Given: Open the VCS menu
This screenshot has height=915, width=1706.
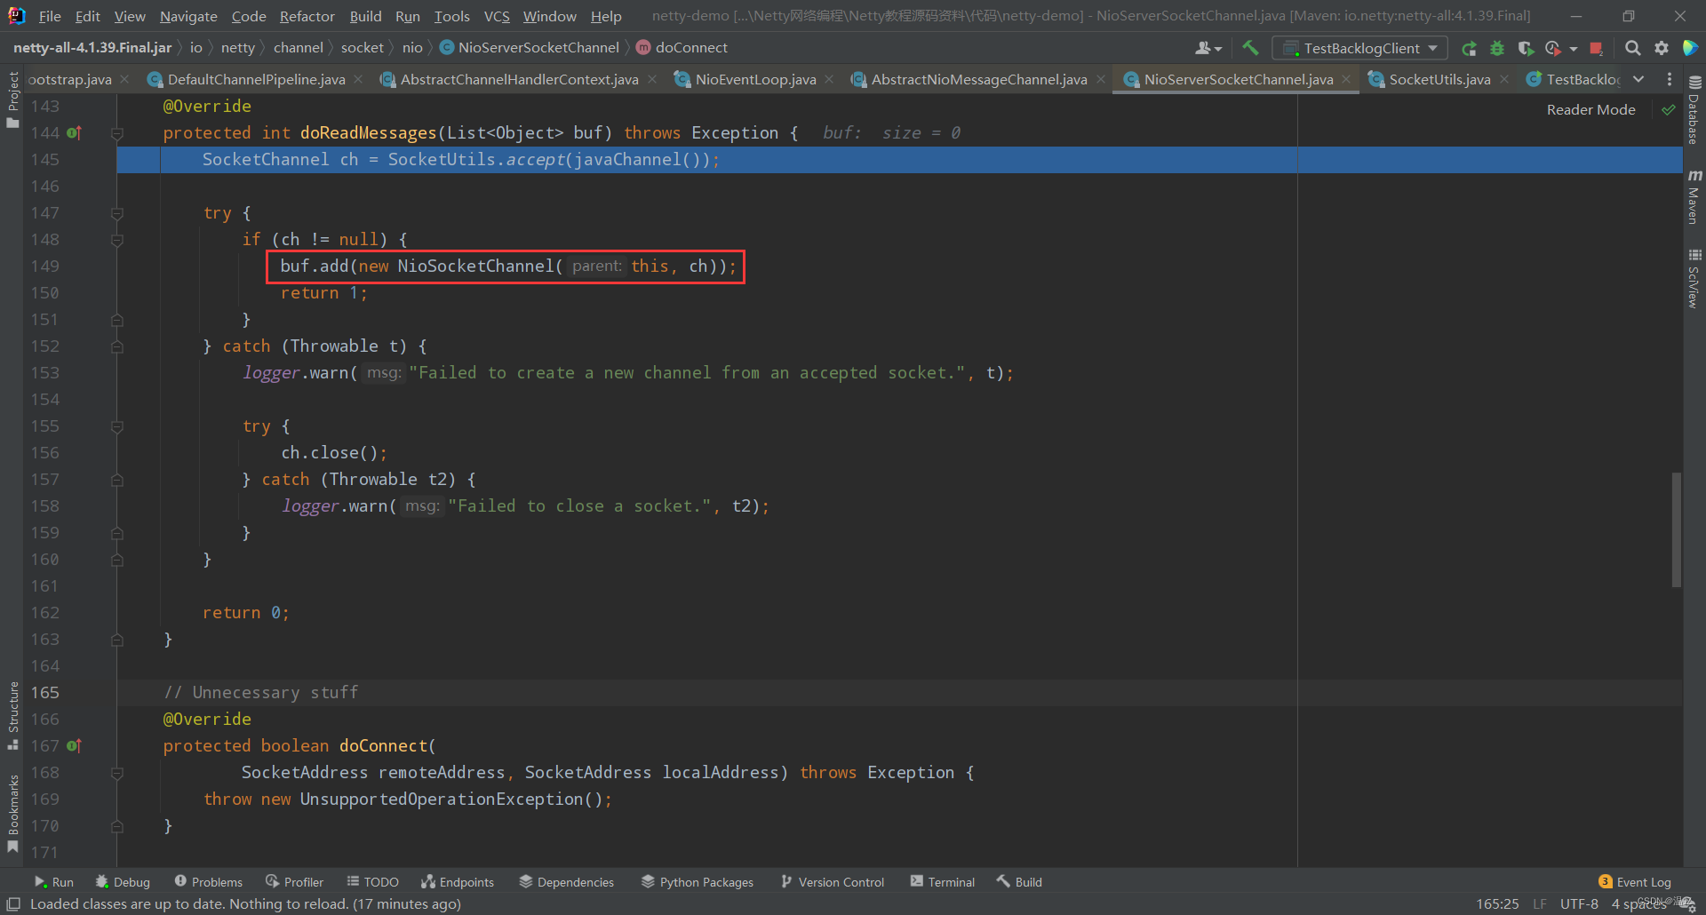Looking at the screenshot, I should pos(497,16).
